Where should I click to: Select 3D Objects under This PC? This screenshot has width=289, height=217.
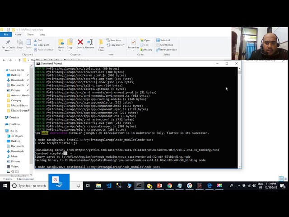[x=17, y=136]
